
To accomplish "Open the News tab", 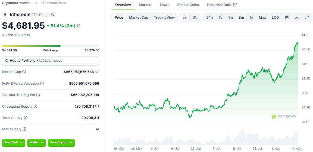I will pyautogui.click(x=165, y=5).
